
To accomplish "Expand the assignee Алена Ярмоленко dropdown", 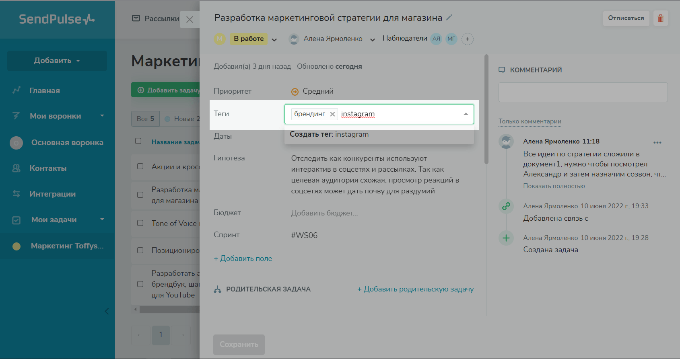I will point(372,39).
